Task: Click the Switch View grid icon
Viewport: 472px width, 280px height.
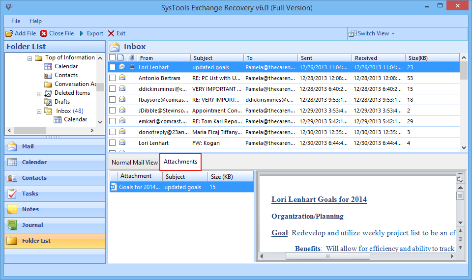Action: (352, 34)
